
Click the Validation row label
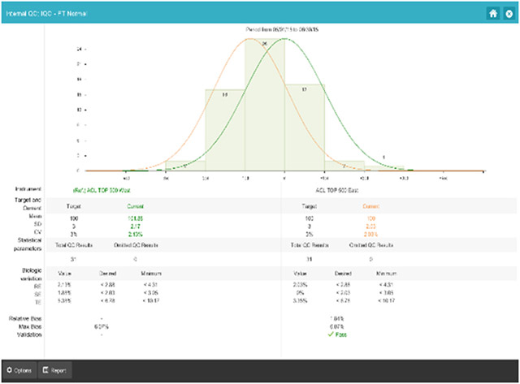pyautogui.click(x=29, y=335)
